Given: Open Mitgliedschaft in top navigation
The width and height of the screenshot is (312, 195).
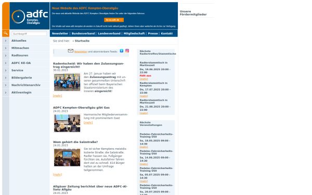Looking at the screenshot, I should coord(134,33).
